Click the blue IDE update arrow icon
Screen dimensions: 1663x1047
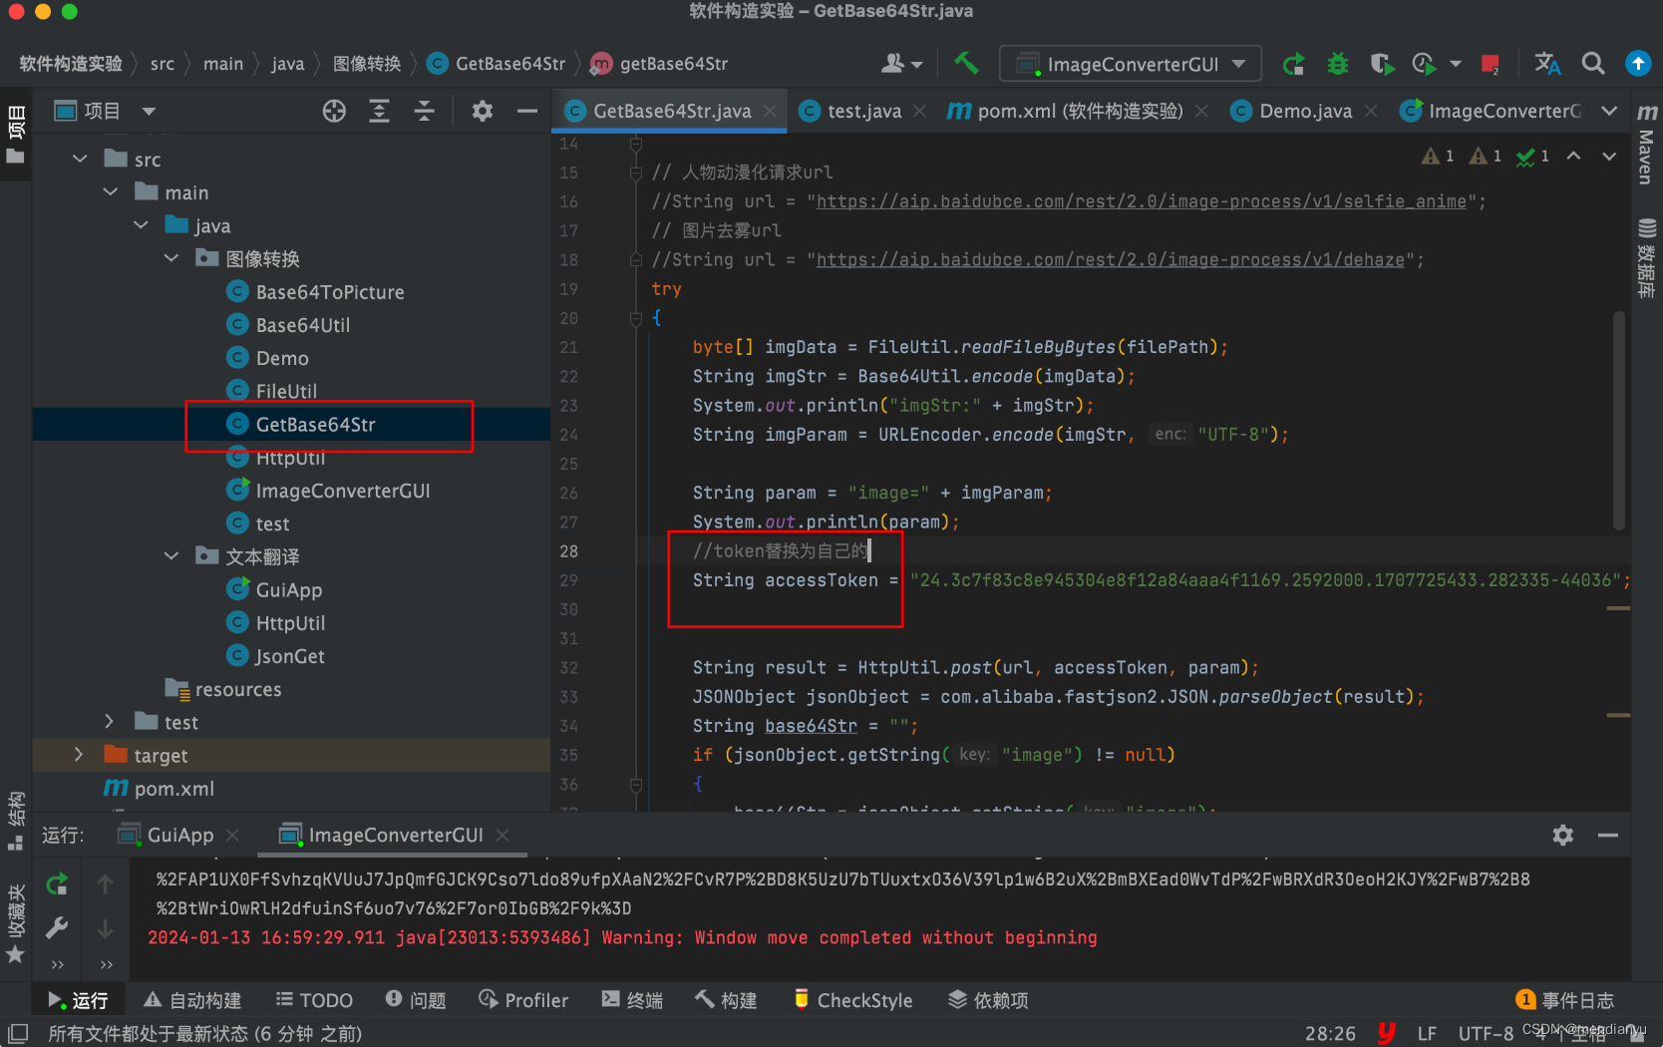pyautogui.click(x=1638, y=64)
